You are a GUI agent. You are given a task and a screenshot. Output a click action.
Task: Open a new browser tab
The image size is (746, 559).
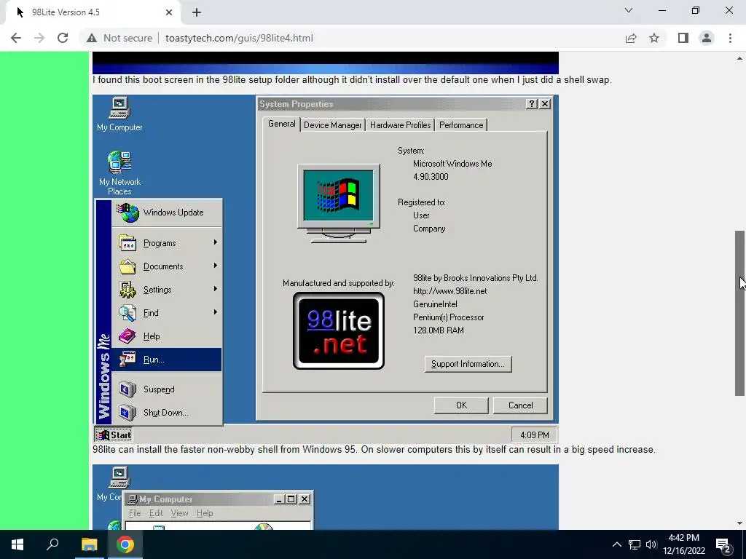point(197,12)
